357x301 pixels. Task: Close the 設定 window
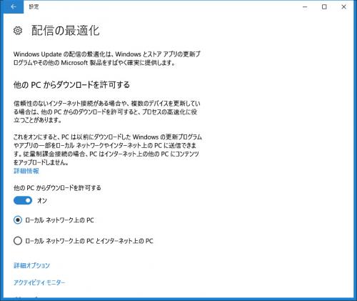pyautogui.click(x=343, y=7)
